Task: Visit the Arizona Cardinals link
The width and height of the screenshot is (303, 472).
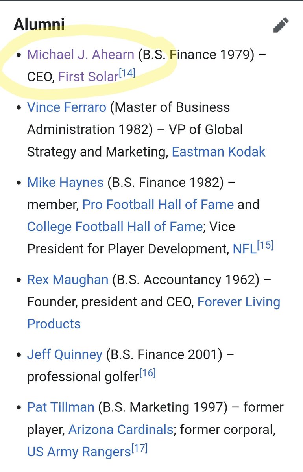Action: (121, 430)
